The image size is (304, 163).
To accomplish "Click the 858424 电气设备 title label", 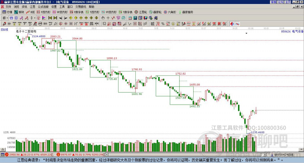I will [292, 32].
